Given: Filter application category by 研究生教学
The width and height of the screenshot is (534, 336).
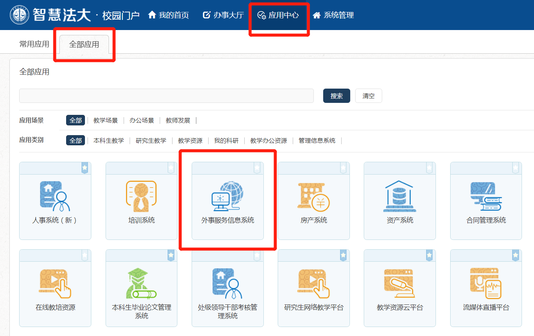Looking at the screenshot, I should (x=151, y=141).
